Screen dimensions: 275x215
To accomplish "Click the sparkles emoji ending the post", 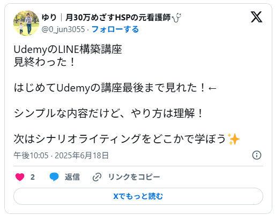I will click(x=234, y=139).
